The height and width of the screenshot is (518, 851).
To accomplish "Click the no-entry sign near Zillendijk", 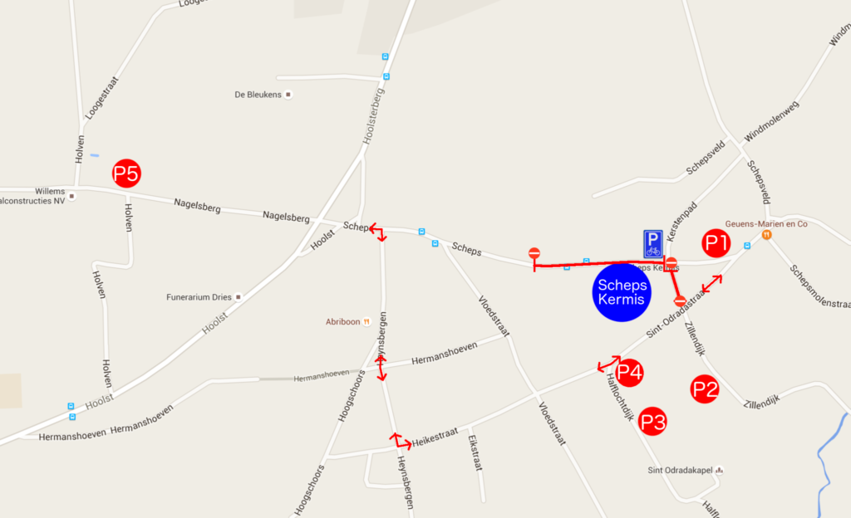I will (x=680, y=301).
